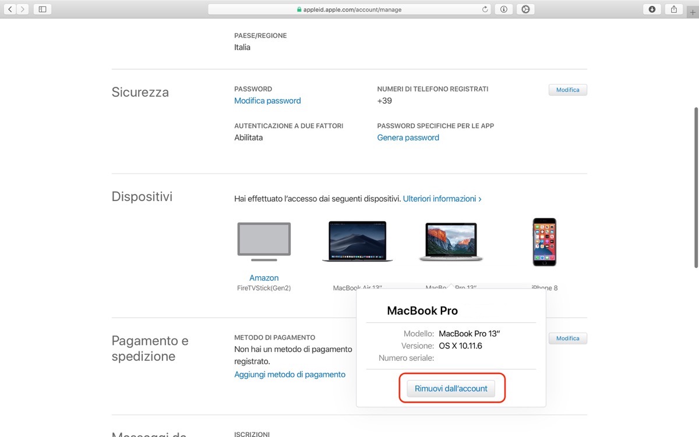Viewport: 699px width, 437px height.
Task: Open the Genera password link
Action: tap(408, 138)
